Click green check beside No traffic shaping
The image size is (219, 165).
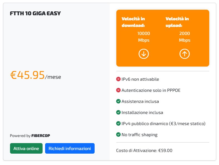[118, 135]
